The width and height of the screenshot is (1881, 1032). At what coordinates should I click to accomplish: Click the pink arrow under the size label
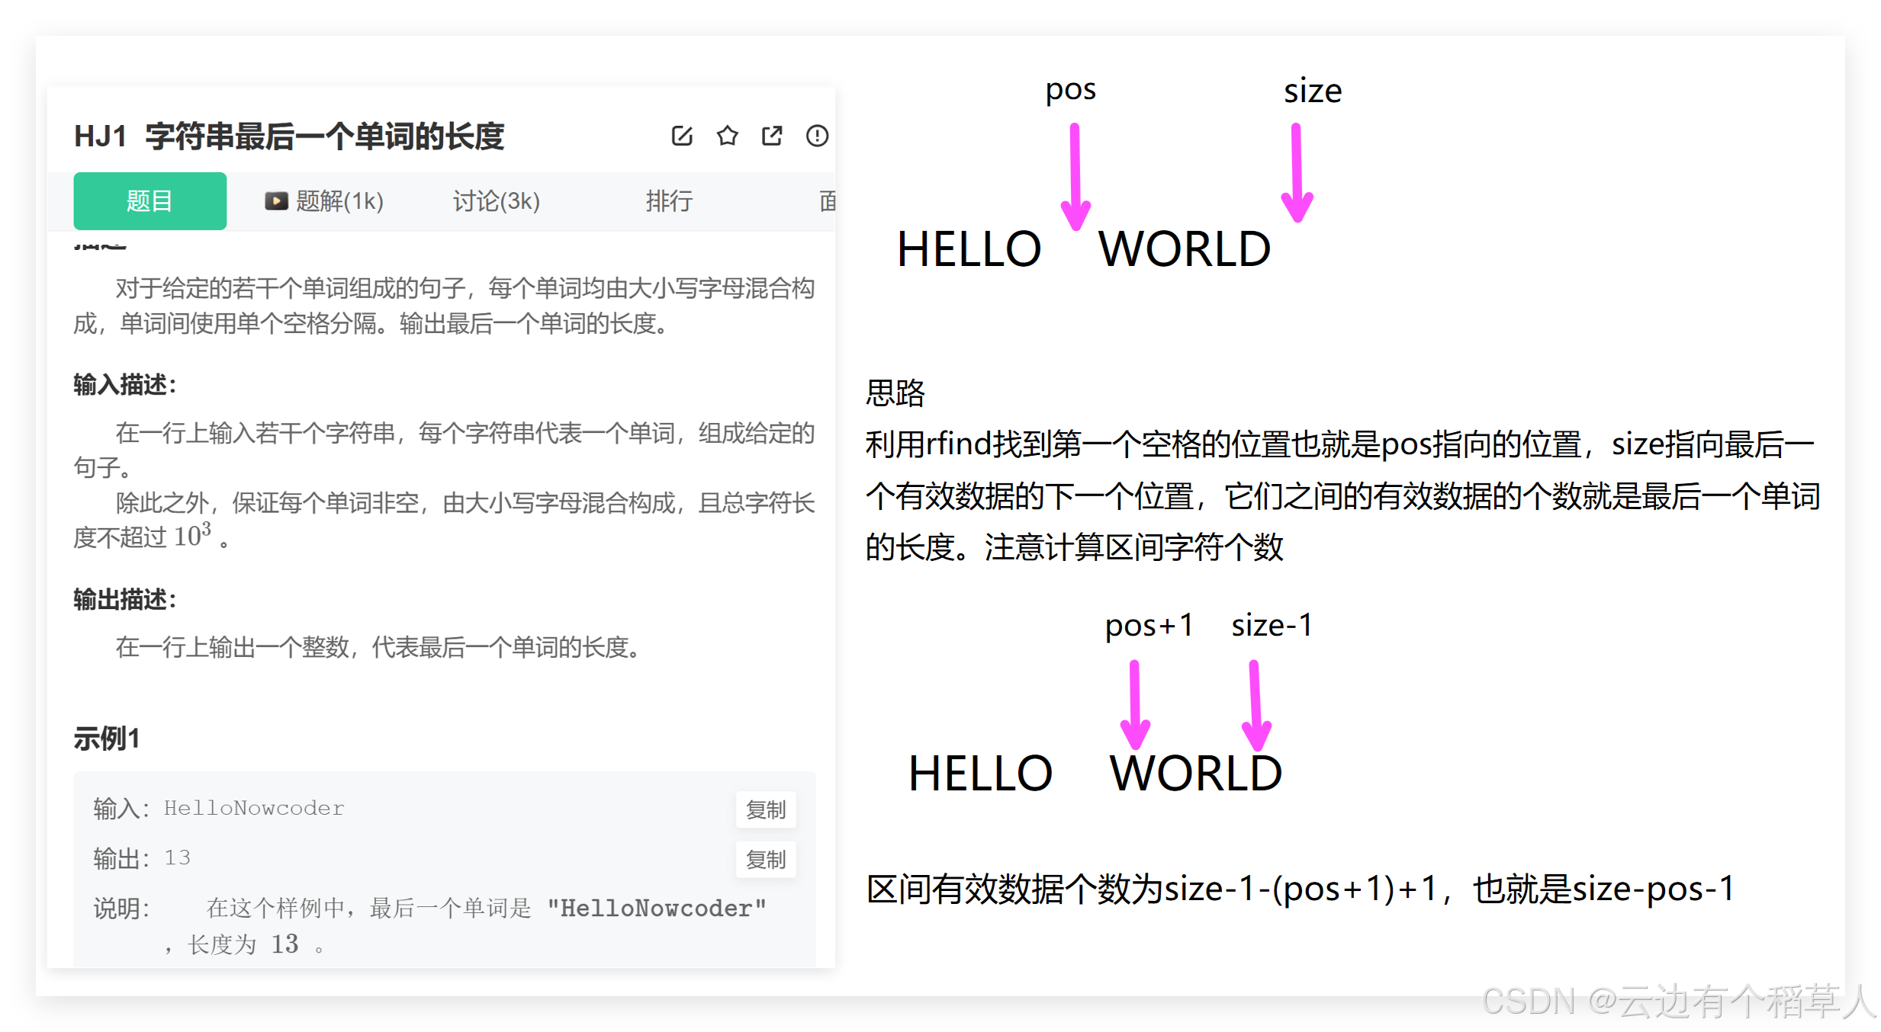pyautogui.click(x=1296, y=172)
